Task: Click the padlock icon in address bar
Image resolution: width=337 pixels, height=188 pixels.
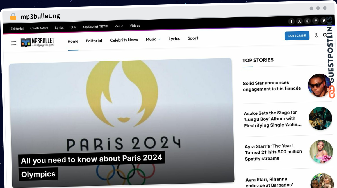Action: 13,17
